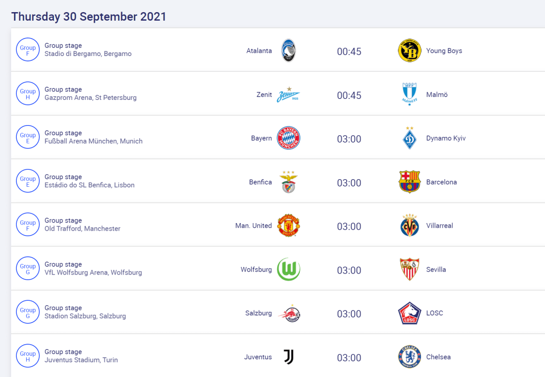The height and width of the screenshot is (377, 545).
Task: Click the Atalanta club crest
Action: [288, 50]
